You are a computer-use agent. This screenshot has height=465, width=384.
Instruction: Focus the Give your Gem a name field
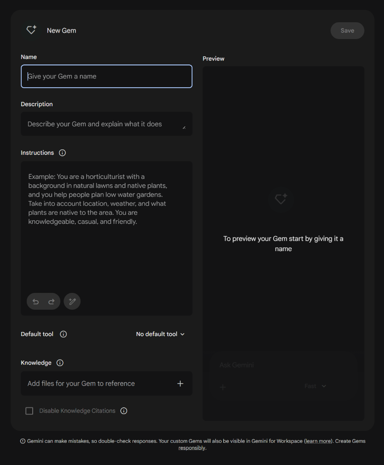pos(107,76)
